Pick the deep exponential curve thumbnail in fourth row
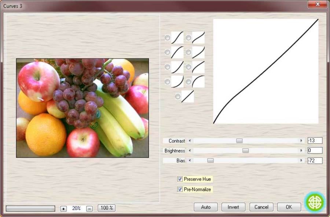This screenshot has height=217, width=330. point(177,81)
